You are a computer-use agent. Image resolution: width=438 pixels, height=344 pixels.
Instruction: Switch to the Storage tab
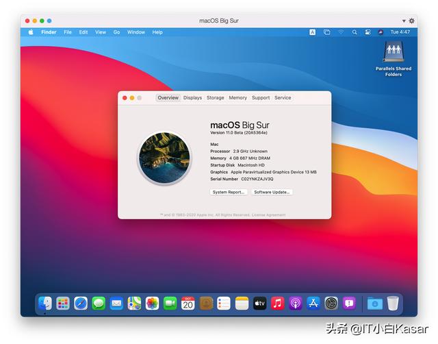tap(216, 97)
